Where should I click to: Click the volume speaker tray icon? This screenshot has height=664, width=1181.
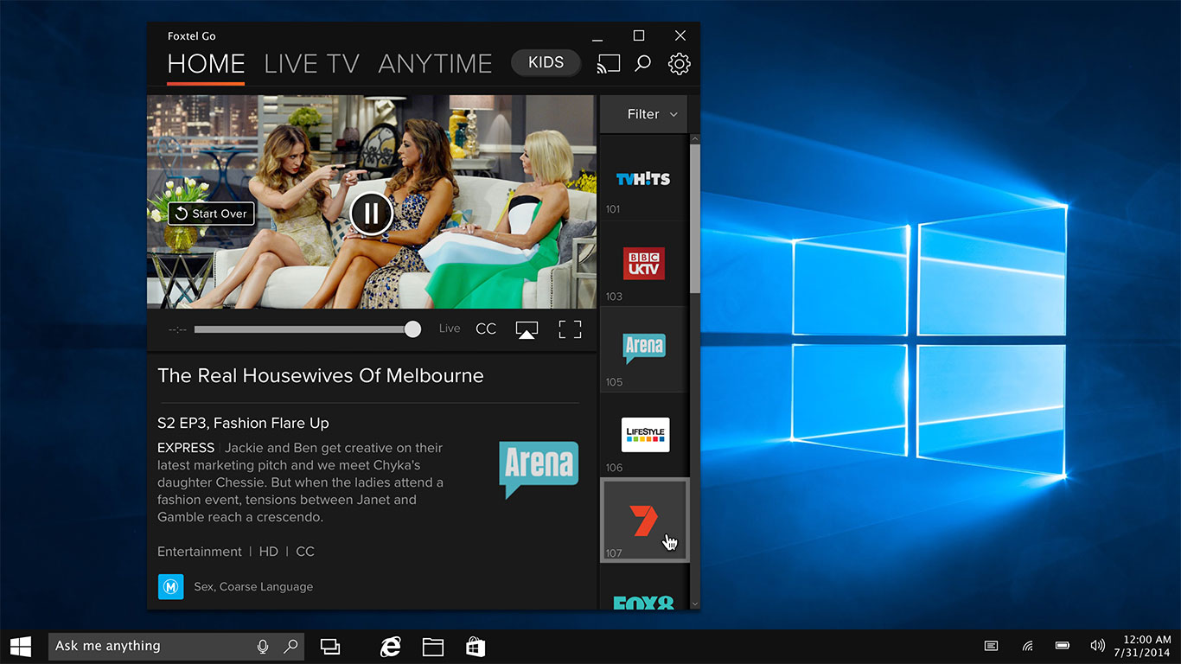(x=1098, y=646)
